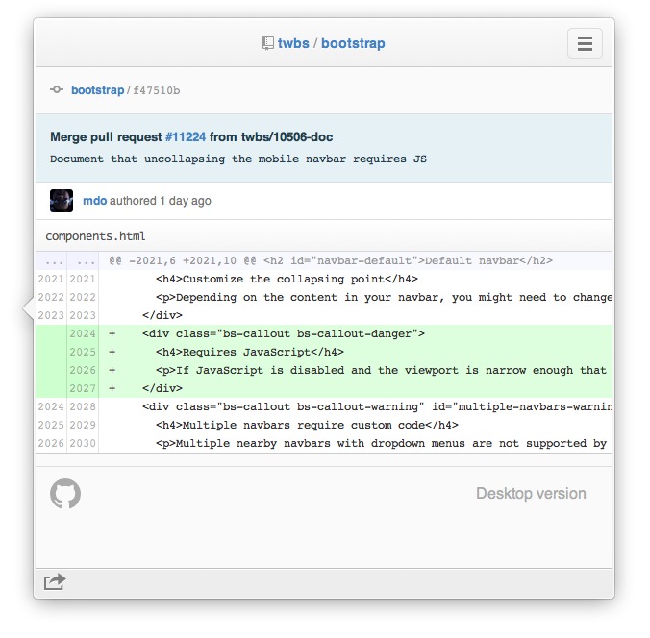Screen dimensions: 650x638
Task: Click the components.html file name
Action: [95, 236]
